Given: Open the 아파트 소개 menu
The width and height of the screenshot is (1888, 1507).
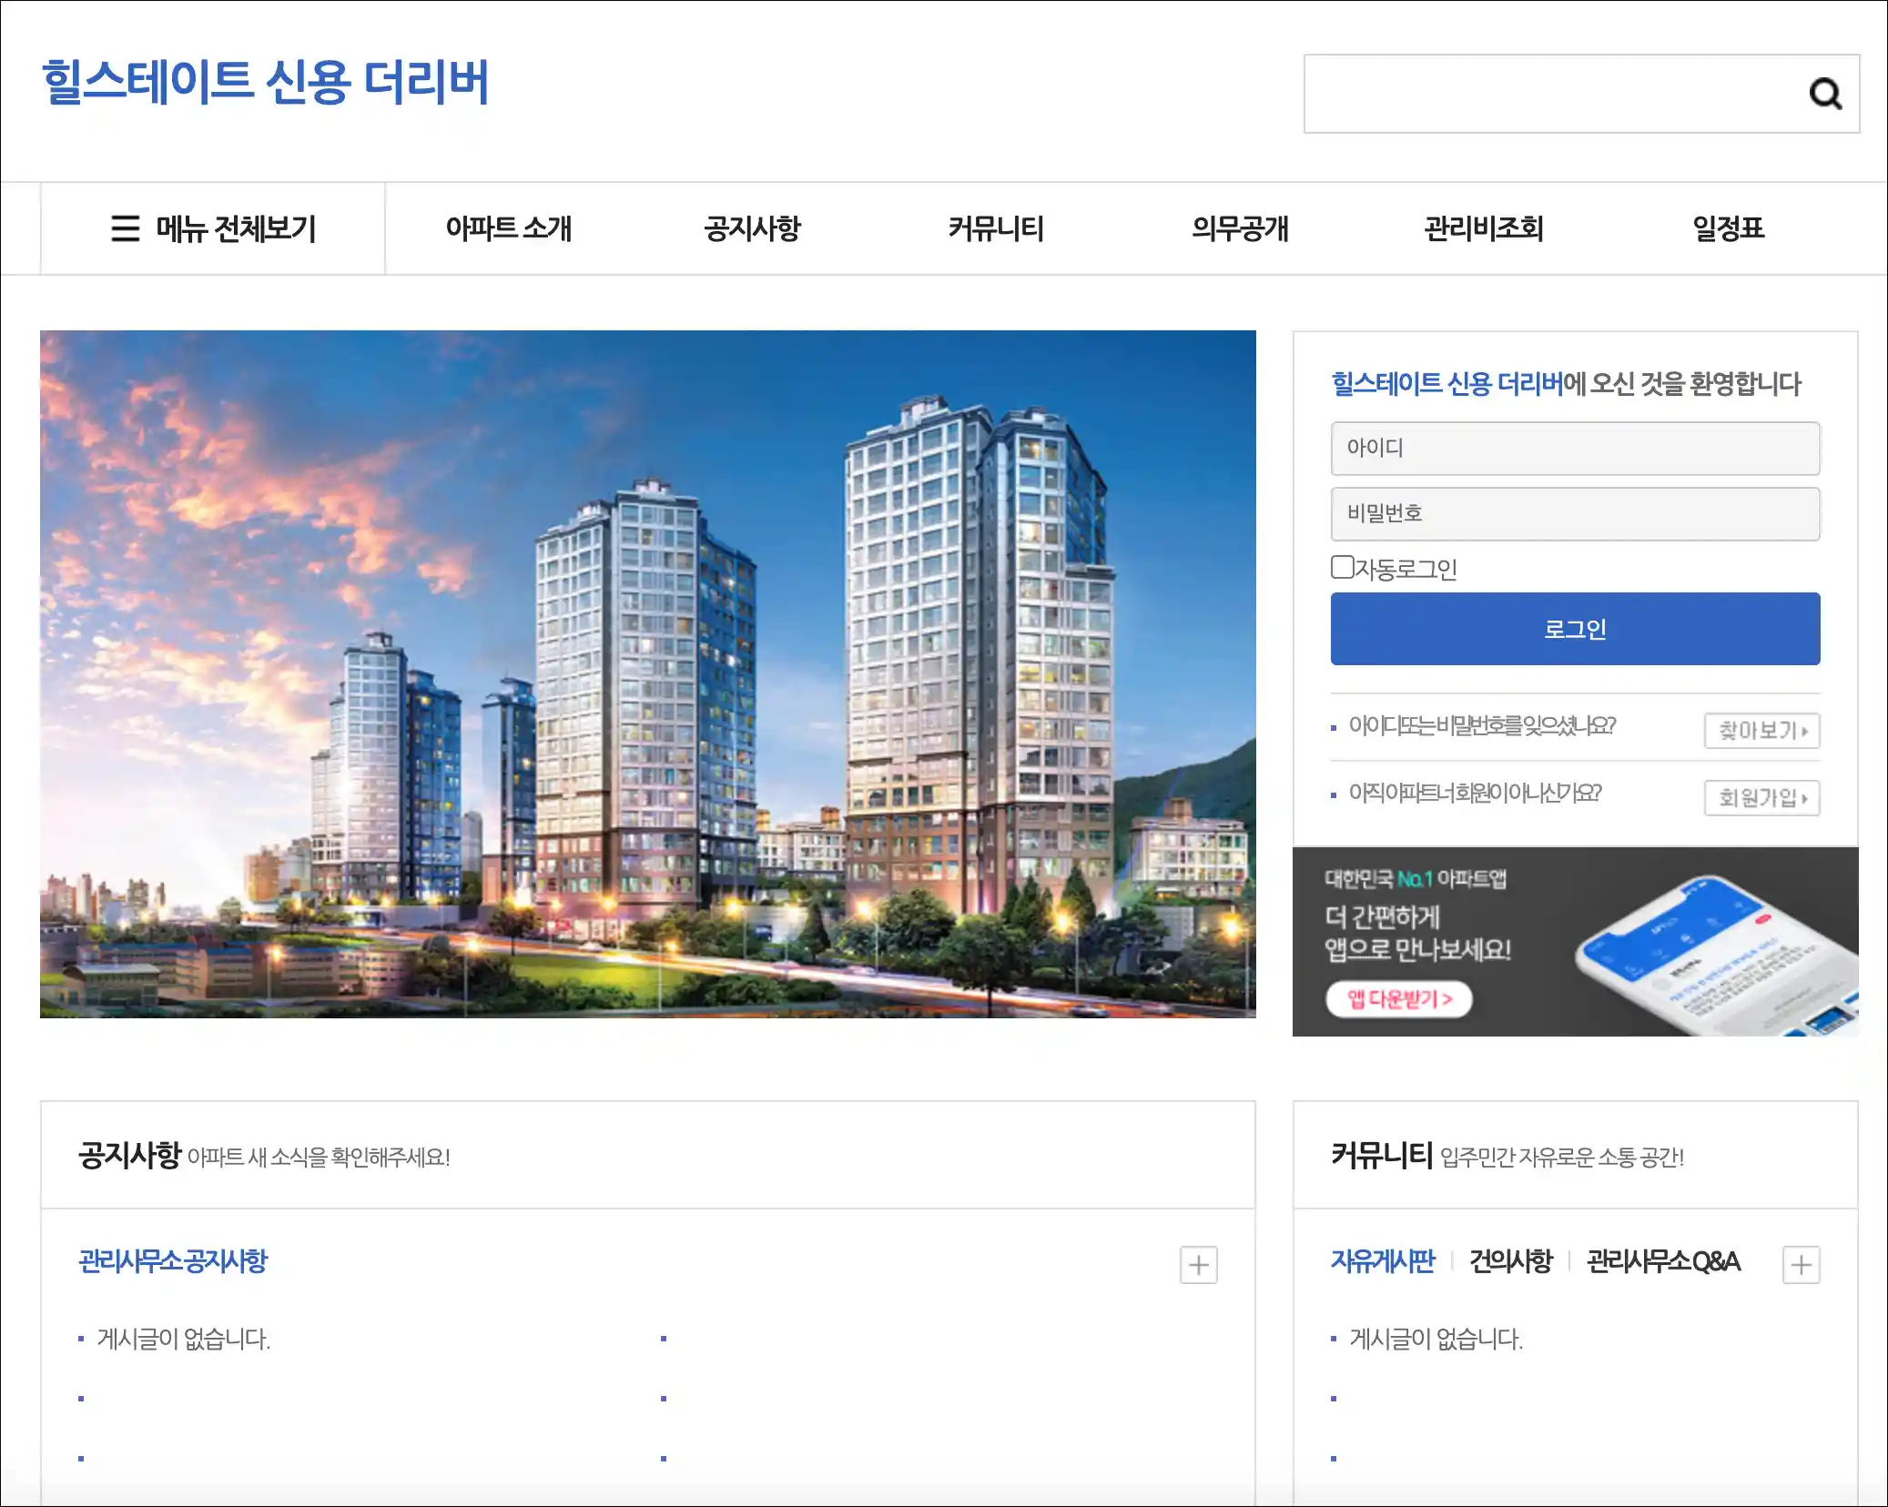Looking at the screenshot, I should point(508,228).
